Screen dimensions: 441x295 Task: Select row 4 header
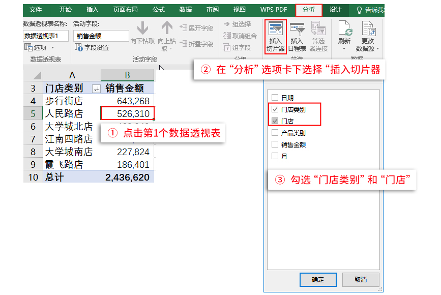(33, 101)
